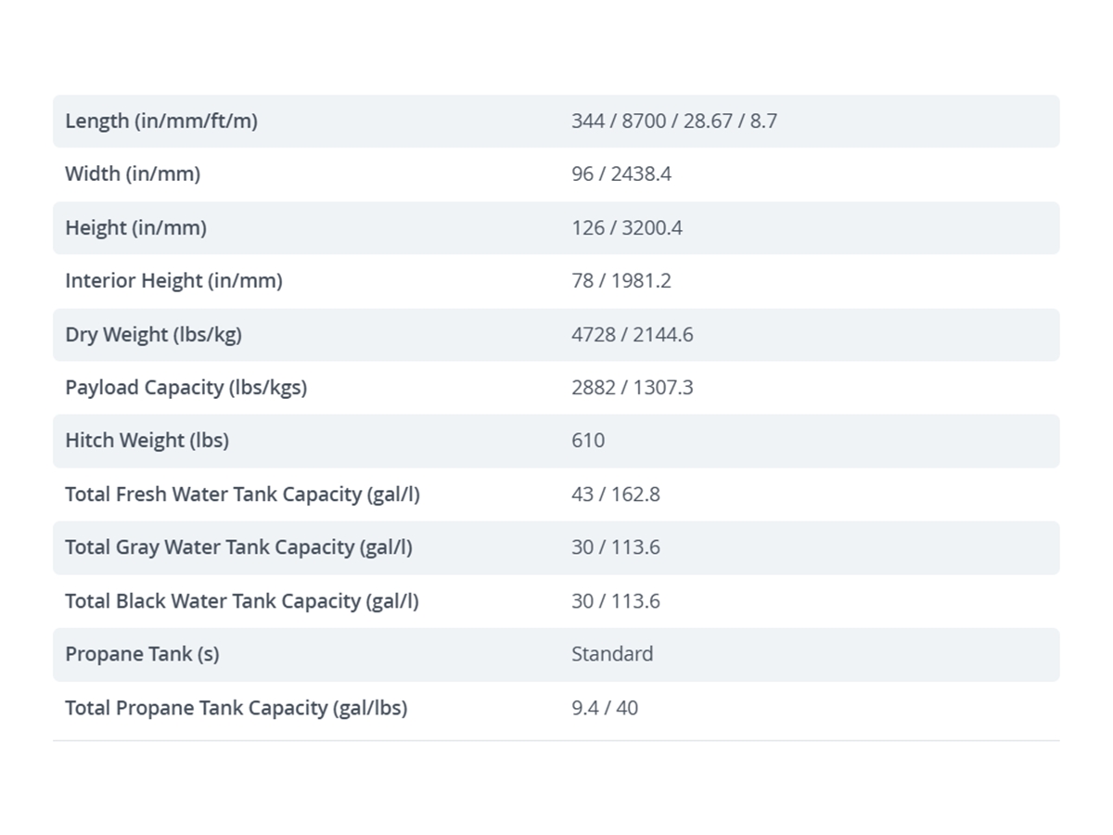This screenshot has height=835, width=1113.
Task: Select the dry weight value 4728 / 2144.6
Action: tap(633, 334)
